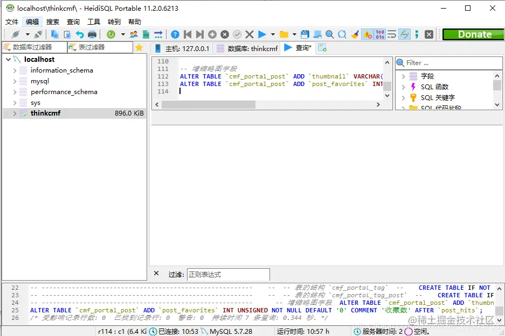Image resolution: width=505 pixels, height=336 pixels.
Task: Click the magnifier find text icon
Action: (329, 34)
